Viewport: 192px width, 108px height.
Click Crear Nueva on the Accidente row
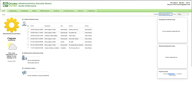coord(88,48)
